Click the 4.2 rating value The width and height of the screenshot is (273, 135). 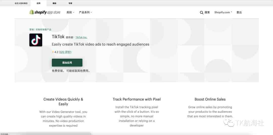coord(56,52)
